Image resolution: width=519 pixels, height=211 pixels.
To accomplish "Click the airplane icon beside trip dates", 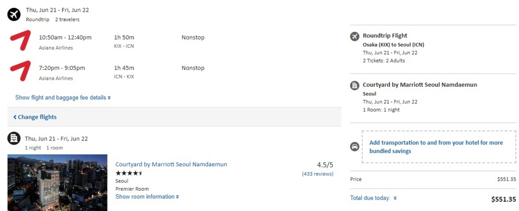I will pyautogui.click(x=14, y=14).
